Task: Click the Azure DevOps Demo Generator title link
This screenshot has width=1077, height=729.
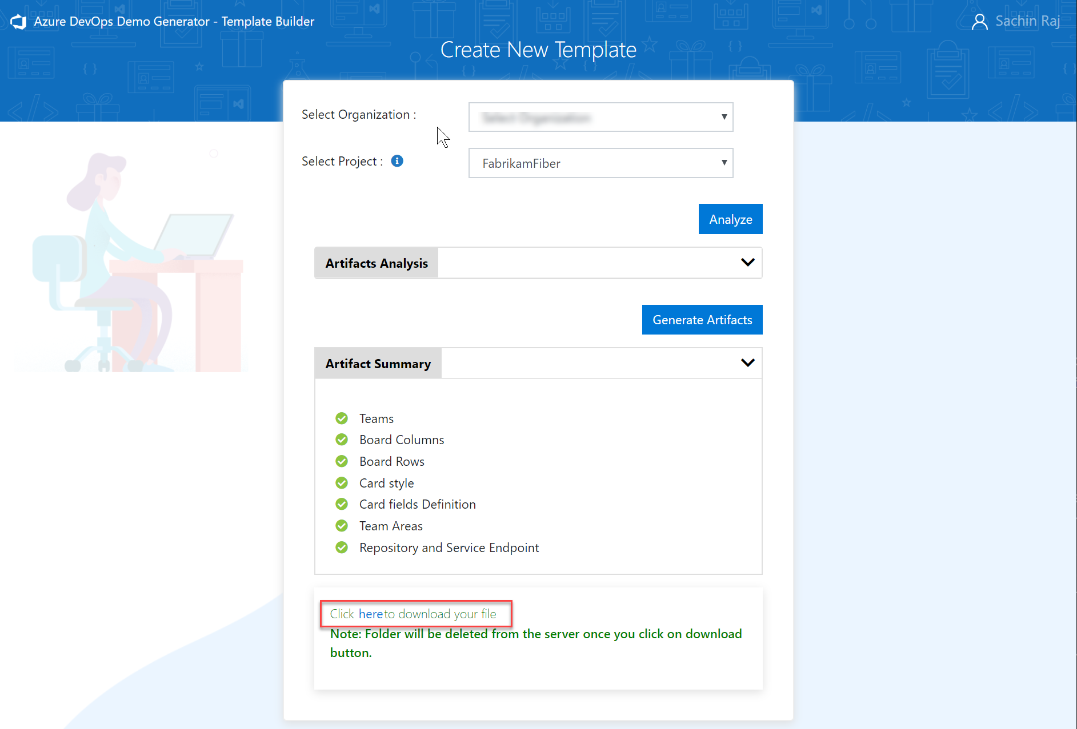Action: tap(174, 22)
